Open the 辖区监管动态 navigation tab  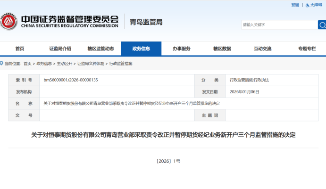point(100,49)
